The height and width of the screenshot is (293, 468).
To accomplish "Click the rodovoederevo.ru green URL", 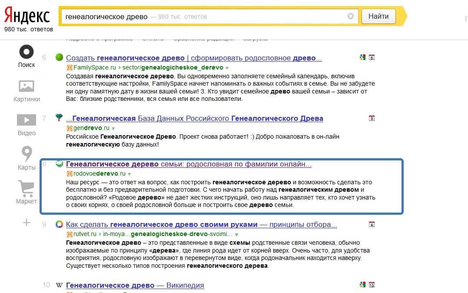I will [x=100, y=173].
